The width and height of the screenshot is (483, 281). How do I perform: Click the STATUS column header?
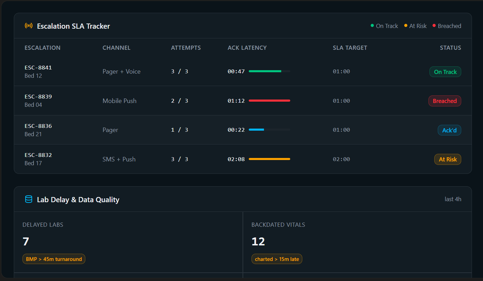(x=451, y=48)
